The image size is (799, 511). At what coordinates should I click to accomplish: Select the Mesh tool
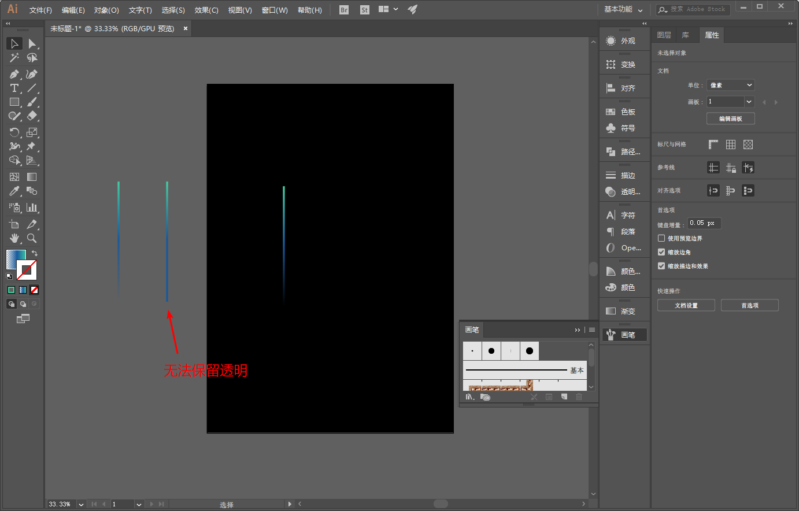[x=14, y=177]
